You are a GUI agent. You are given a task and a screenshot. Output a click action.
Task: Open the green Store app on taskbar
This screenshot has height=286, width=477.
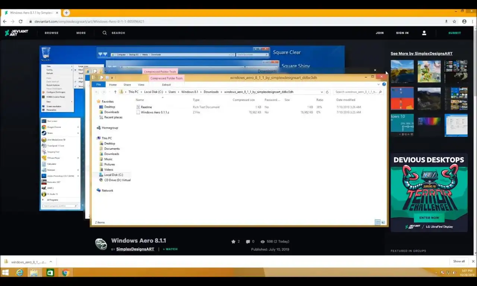[x=50, y=273]
